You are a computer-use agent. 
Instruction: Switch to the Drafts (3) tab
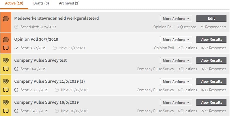[x=41, y=3]
